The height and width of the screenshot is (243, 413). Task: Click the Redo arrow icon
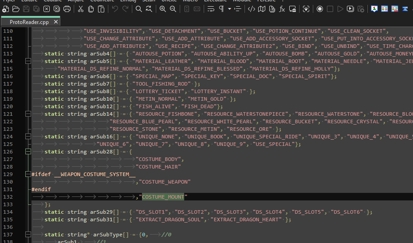125,9
